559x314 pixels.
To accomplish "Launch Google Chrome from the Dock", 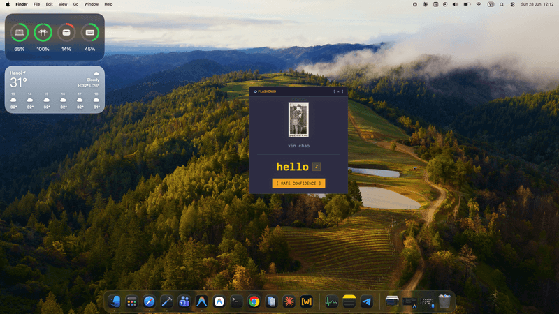I will [254, 301].
